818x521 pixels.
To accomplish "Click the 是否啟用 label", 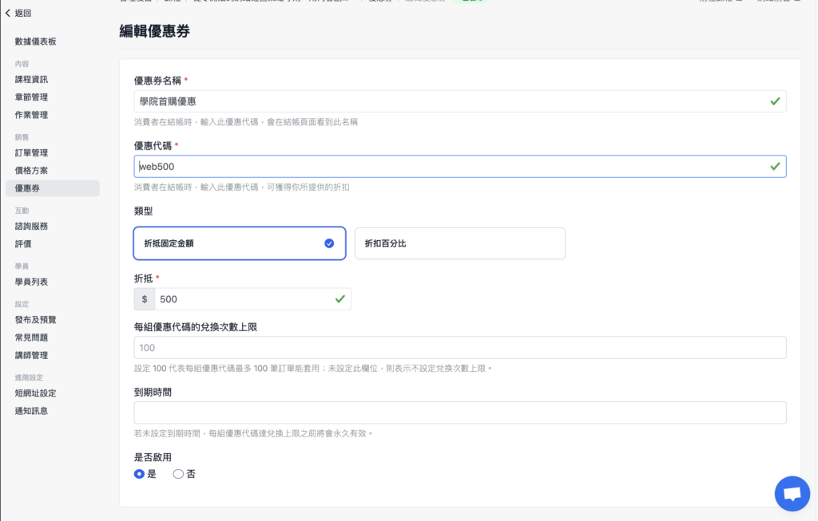I will [153, 457].
